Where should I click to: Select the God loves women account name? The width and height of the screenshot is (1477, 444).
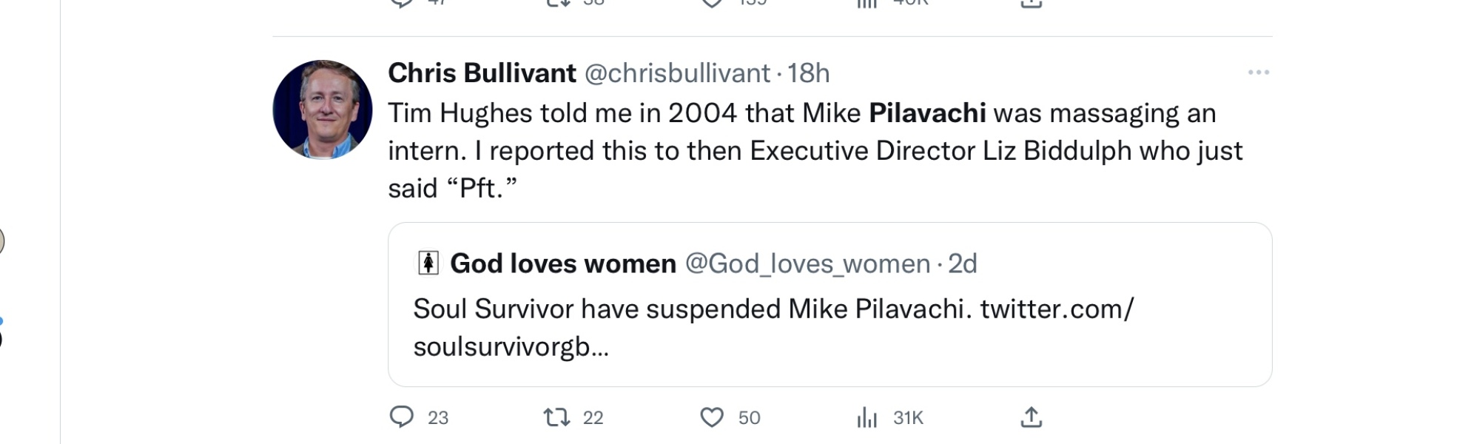(563, 263)
